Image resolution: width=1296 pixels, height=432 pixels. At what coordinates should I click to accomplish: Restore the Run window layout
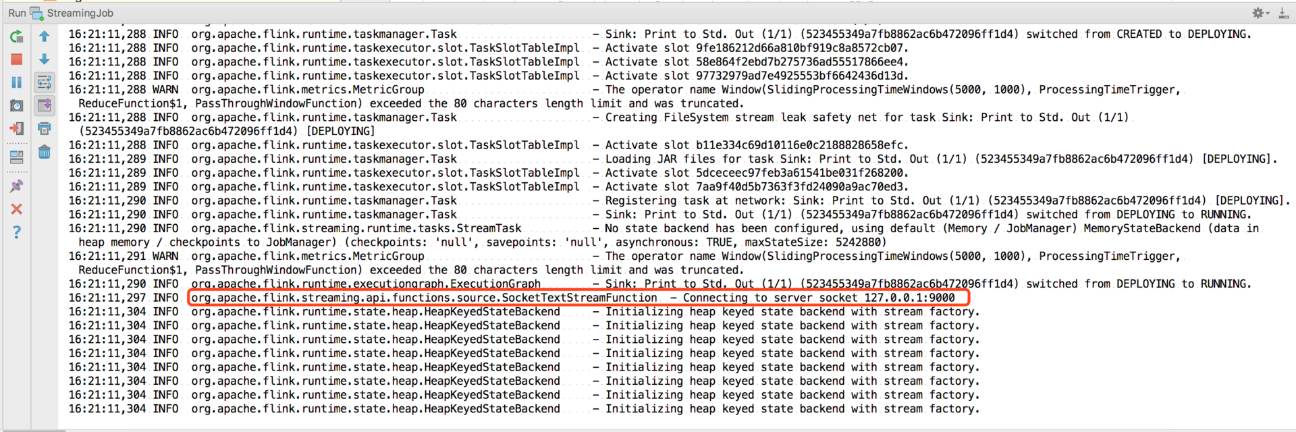pos(17,157)
